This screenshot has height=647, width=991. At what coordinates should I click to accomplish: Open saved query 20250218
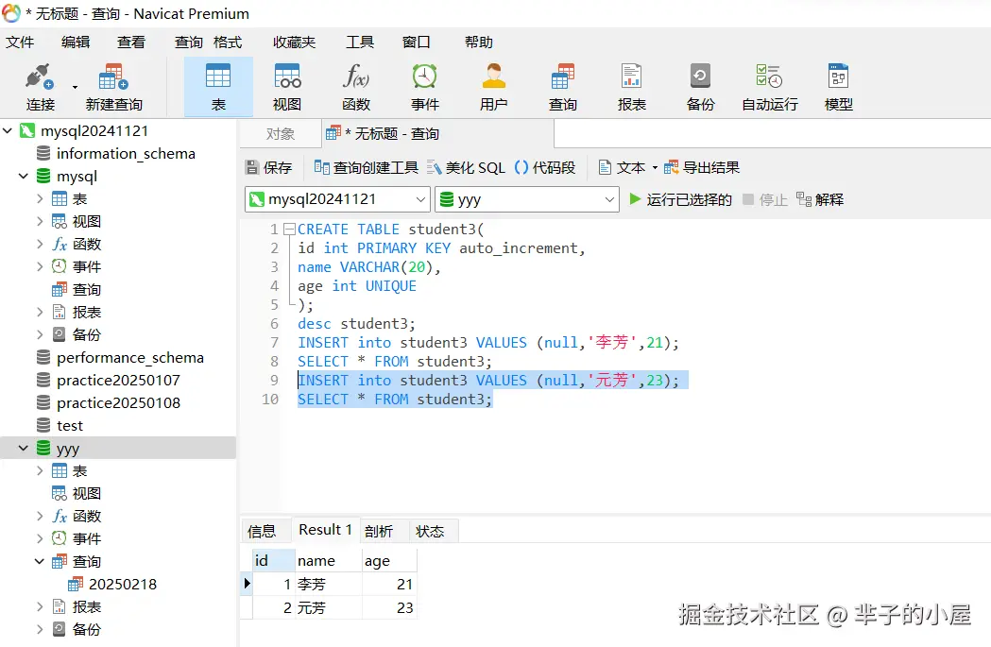[x=123, y=585]
